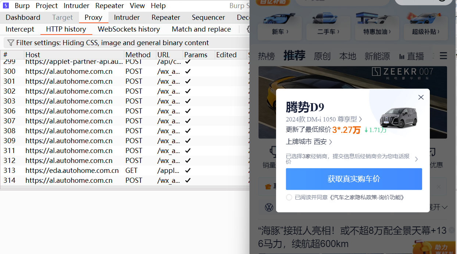Select row 299 applet-partner-api host
This screenshot has width=457, height=254.
pyautogui.click(x=125, y=62)
